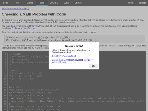Open the About page
148x111 pixels.
(x=131, y=3)
